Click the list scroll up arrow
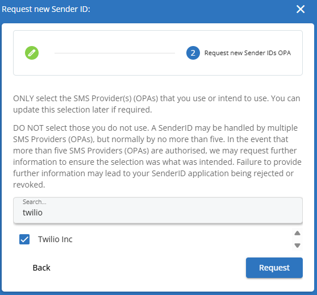Viewport: 317px width, 295px height. [297, 233]
